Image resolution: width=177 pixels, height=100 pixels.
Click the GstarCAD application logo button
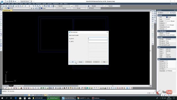(2, 2)
